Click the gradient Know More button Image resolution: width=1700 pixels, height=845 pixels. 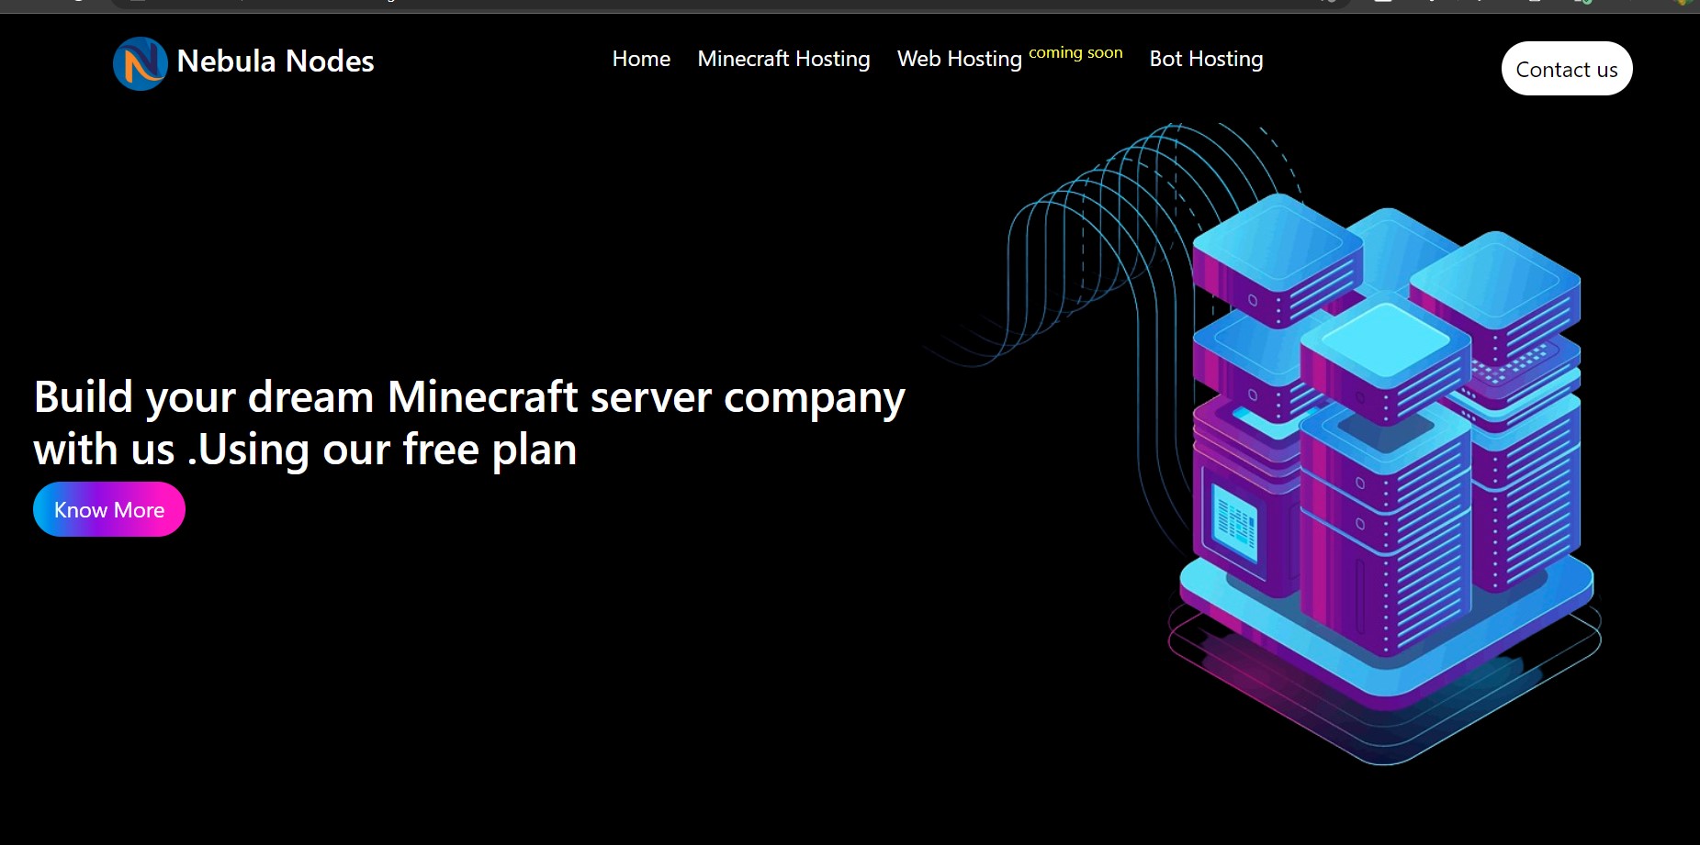tap(109, 509)
